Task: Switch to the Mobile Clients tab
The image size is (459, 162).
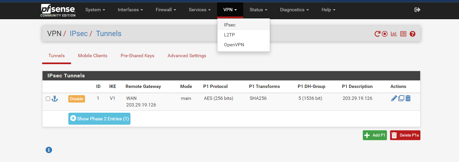Action: [93, 56]
